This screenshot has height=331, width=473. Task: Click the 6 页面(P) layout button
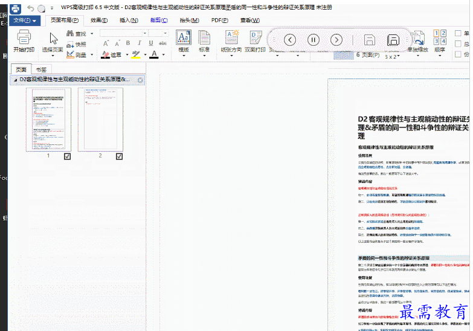[368, 55]
